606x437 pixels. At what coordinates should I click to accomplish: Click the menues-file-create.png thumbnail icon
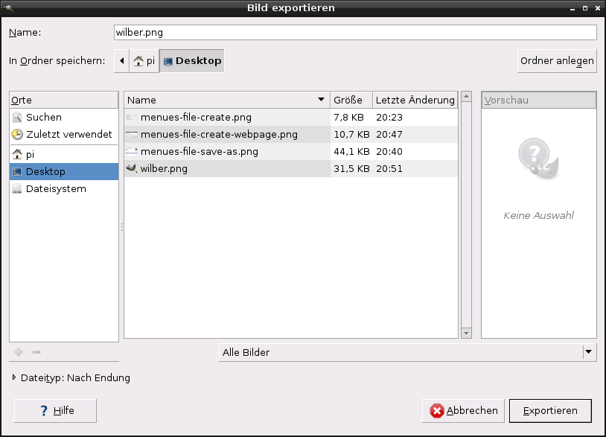coord(132,118)
